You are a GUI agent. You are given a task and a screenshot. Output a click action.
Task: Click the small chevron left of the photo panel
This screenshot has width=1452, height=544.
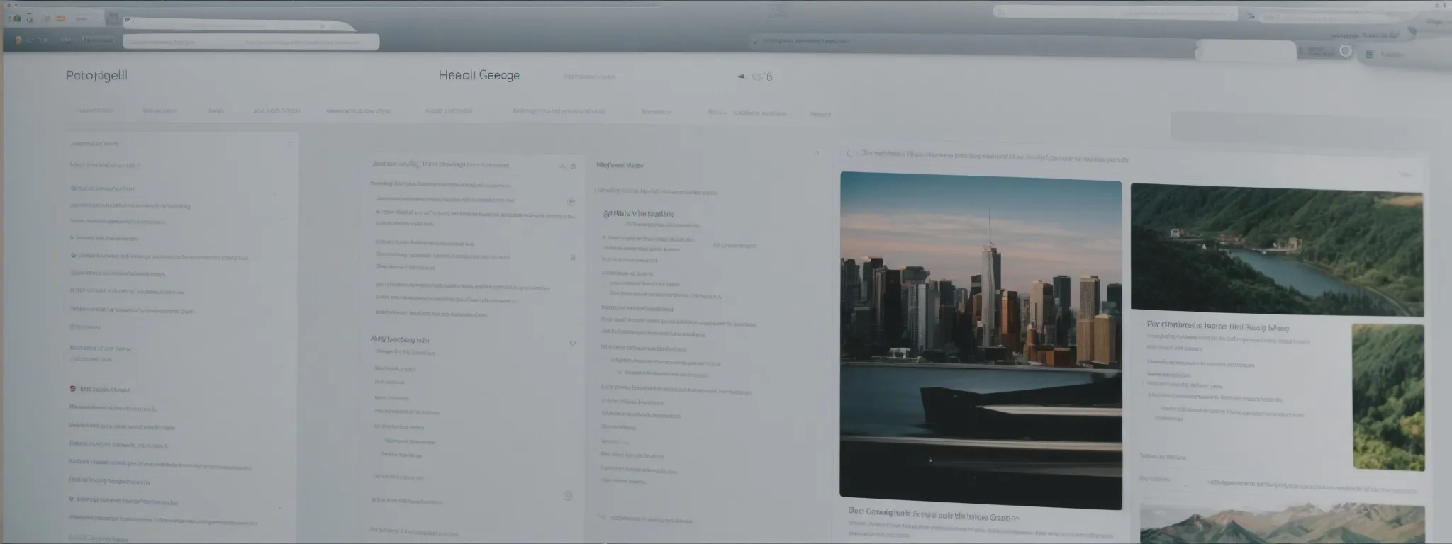tap(817, 153)
